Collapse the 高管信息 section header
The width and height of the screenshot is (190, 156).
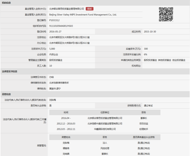coord(95,94)
